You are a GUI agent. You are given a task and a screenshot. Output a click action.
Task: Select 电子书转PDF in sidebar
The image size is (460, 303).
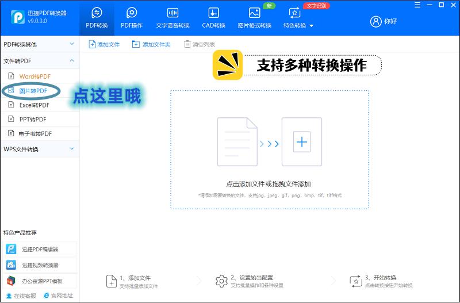point(40,133)
